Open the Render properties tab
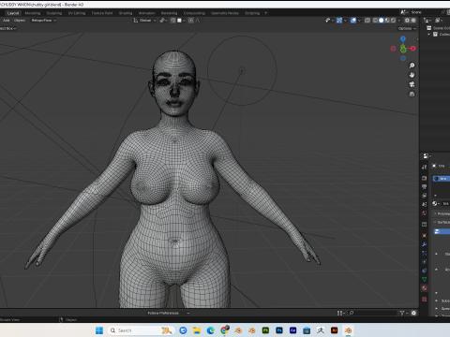This screenshot has width=450, height=337. pos(424,178)
